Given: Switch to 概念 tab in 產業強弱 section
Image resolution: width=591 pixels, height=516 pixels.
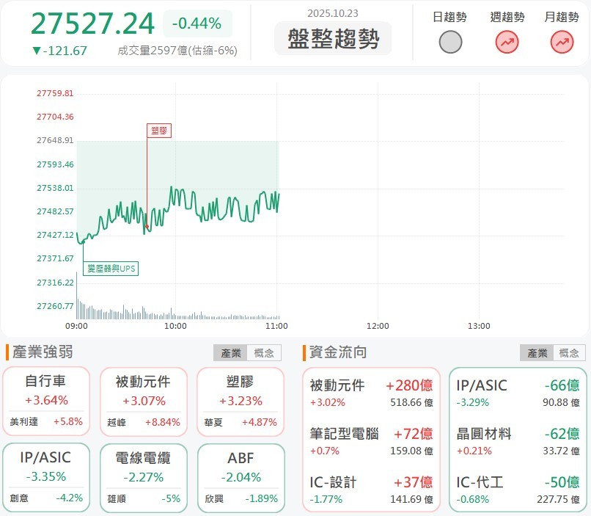Looking at the screenshot, I should tap(263, 352).
